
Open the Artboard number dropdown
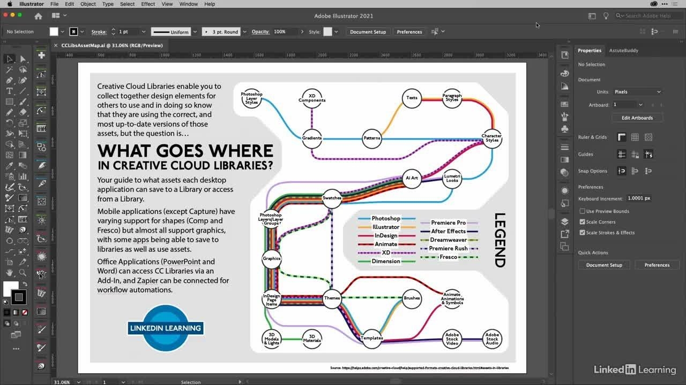[640, 105]
